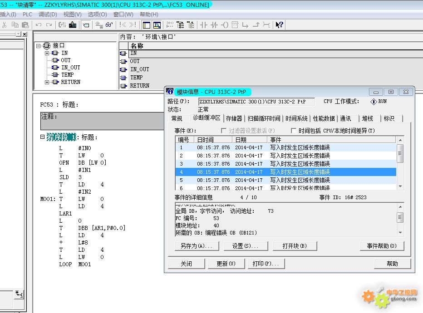Expand the RETURN node in interface tree
Screen dimensions: 423x313
coord(47,82)
